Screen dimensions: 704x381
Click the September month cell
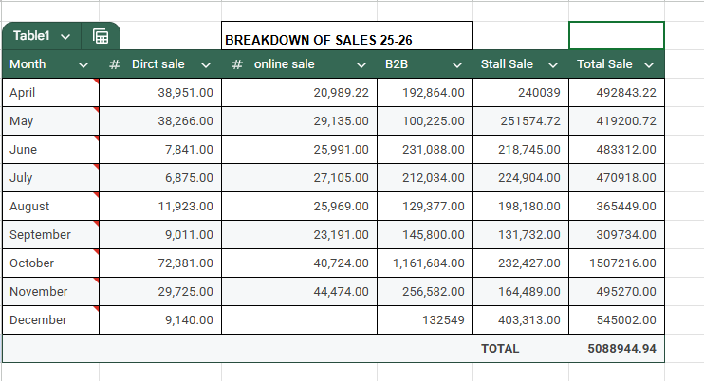49,235
